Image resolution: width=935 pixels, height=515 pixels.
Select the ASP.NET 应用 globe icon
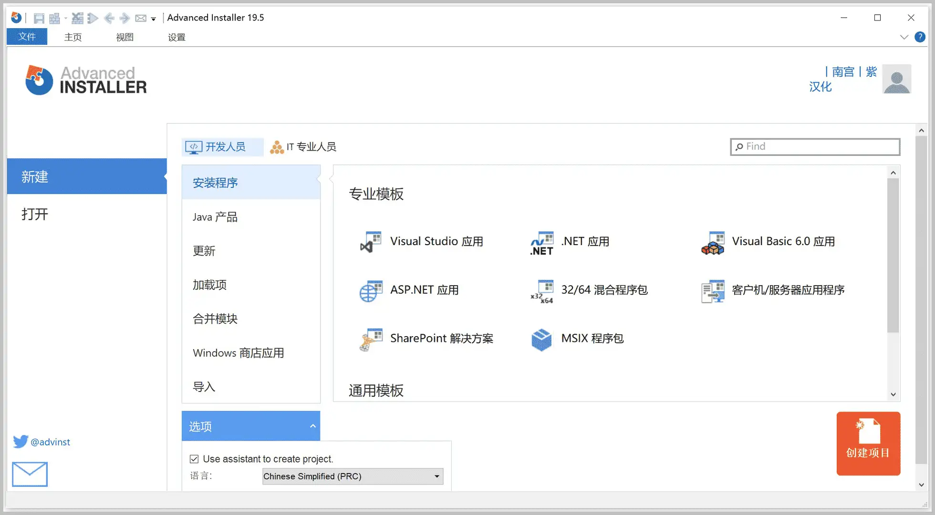(x=371, y=291)
